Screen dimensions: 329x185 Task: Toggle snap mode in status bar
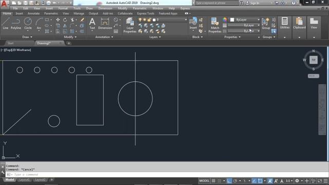(220, 181)
